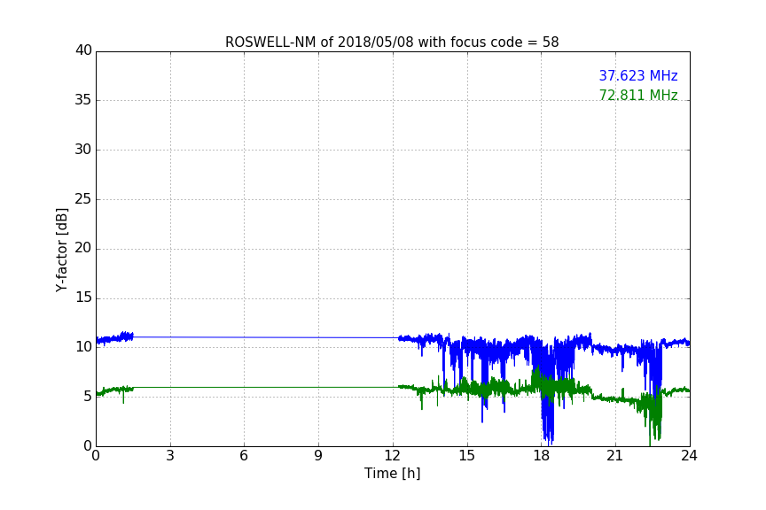
Task: Click the x-axis tick label '9'
Action: [x=318, y=456]
